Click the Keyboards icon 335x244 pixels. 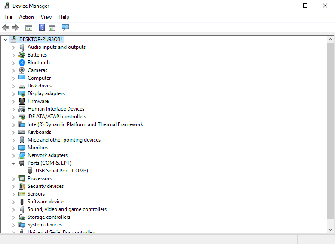pos(22,132)
